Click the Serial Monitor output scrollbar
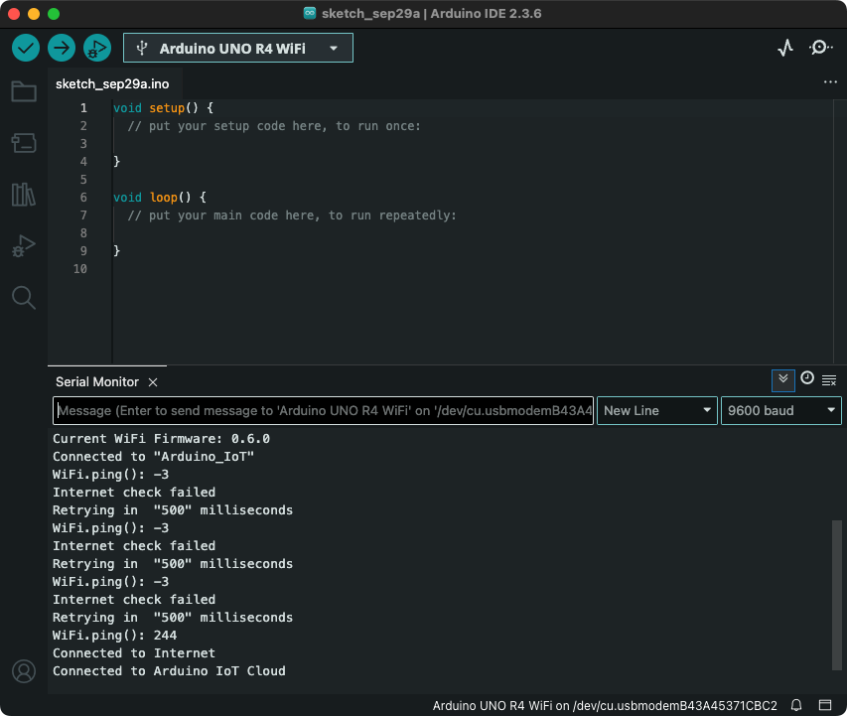The width and height of the screenshot is (847, 716). [837, 594]
